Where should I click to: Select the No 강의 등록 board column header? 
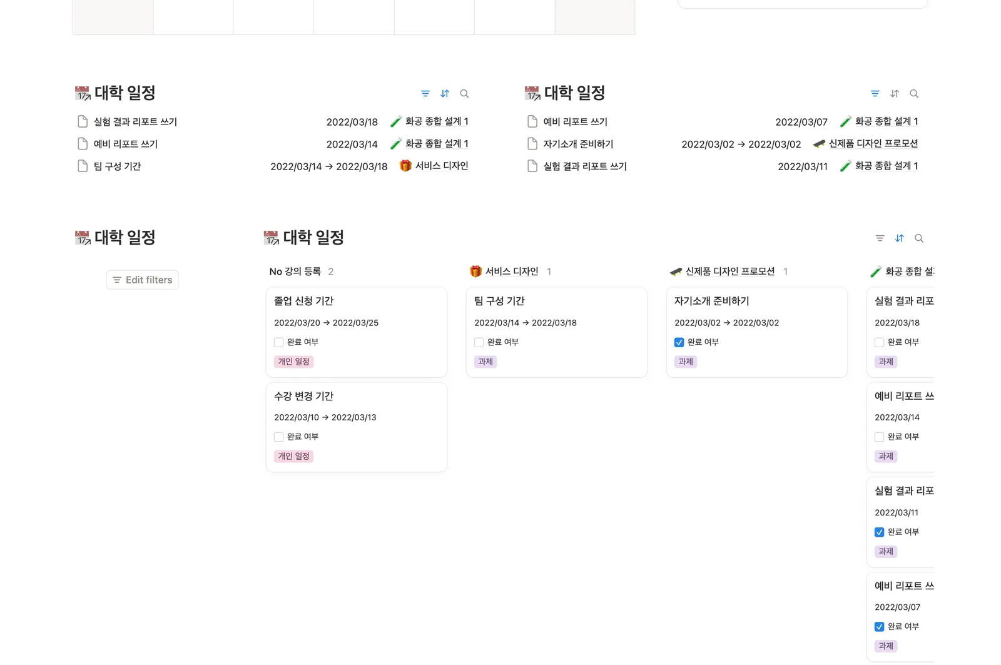point(295,272)
